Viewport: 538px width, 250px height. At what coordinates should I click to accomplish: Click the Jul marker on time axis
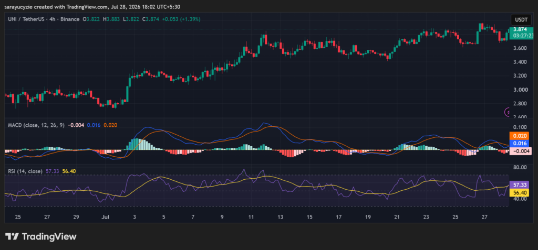(105, 217)
